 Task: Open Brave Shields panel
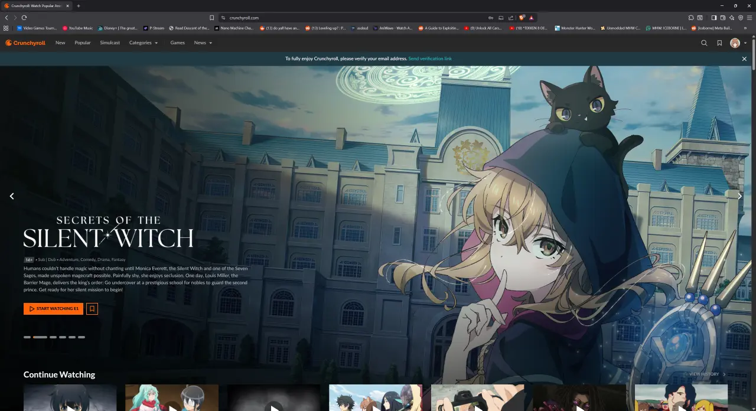[x=522, y=18]
